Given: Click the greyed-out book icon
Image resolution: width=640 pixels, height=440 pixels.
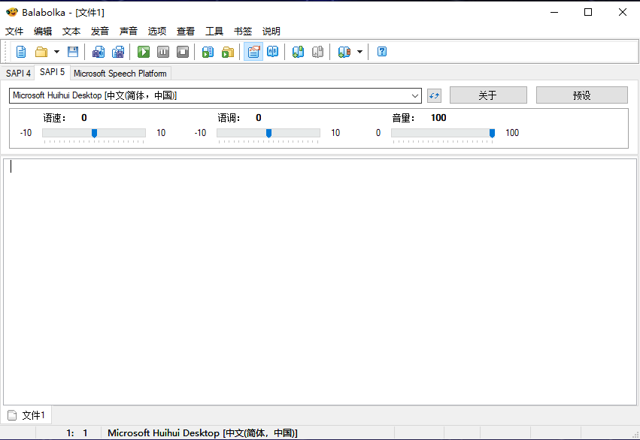Looking at the screenshot, I should pyautogui.click(x=317, y=52).
